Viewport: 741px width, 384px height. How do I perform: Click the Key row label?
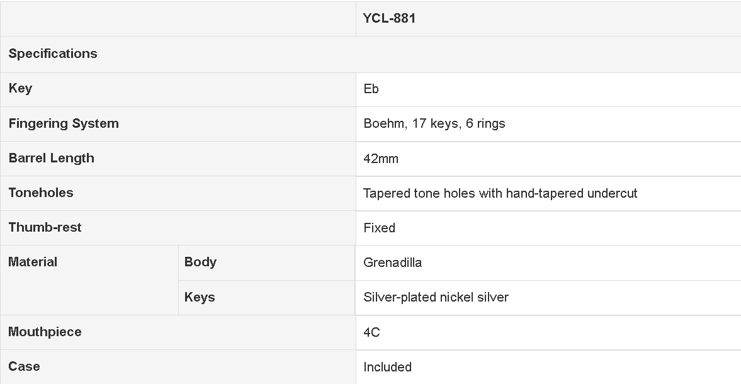(20, 88)
